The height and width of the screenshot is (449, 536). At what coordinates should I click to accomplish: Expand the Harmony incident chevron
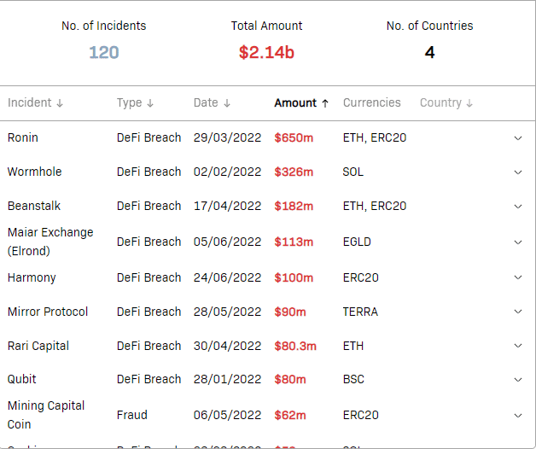518,277
